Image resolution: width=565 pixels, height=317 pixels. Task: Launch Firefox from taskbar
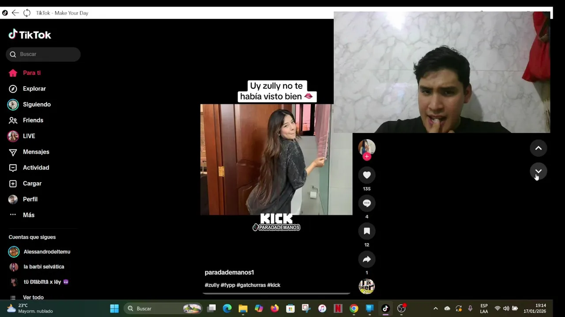(x=275, y=309)
